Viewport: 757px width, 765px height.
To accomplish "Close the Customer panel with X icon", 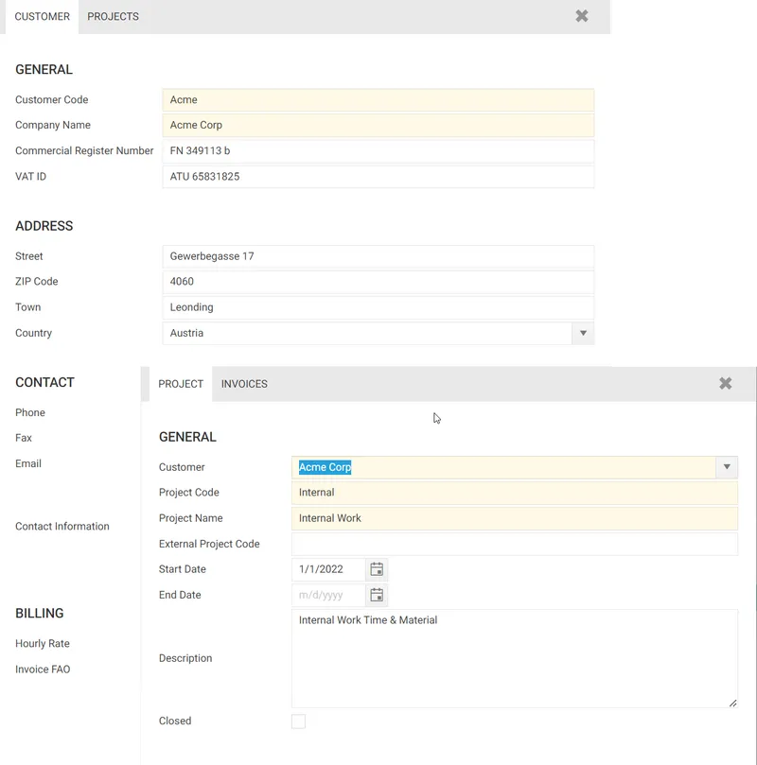I will [x=582, y=16].
